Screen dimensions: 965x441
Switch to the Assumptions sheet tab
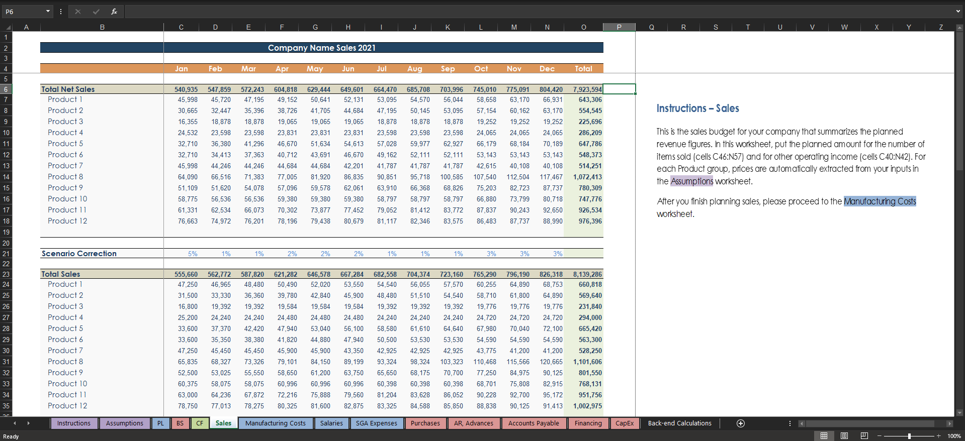(x=124, y=423)
